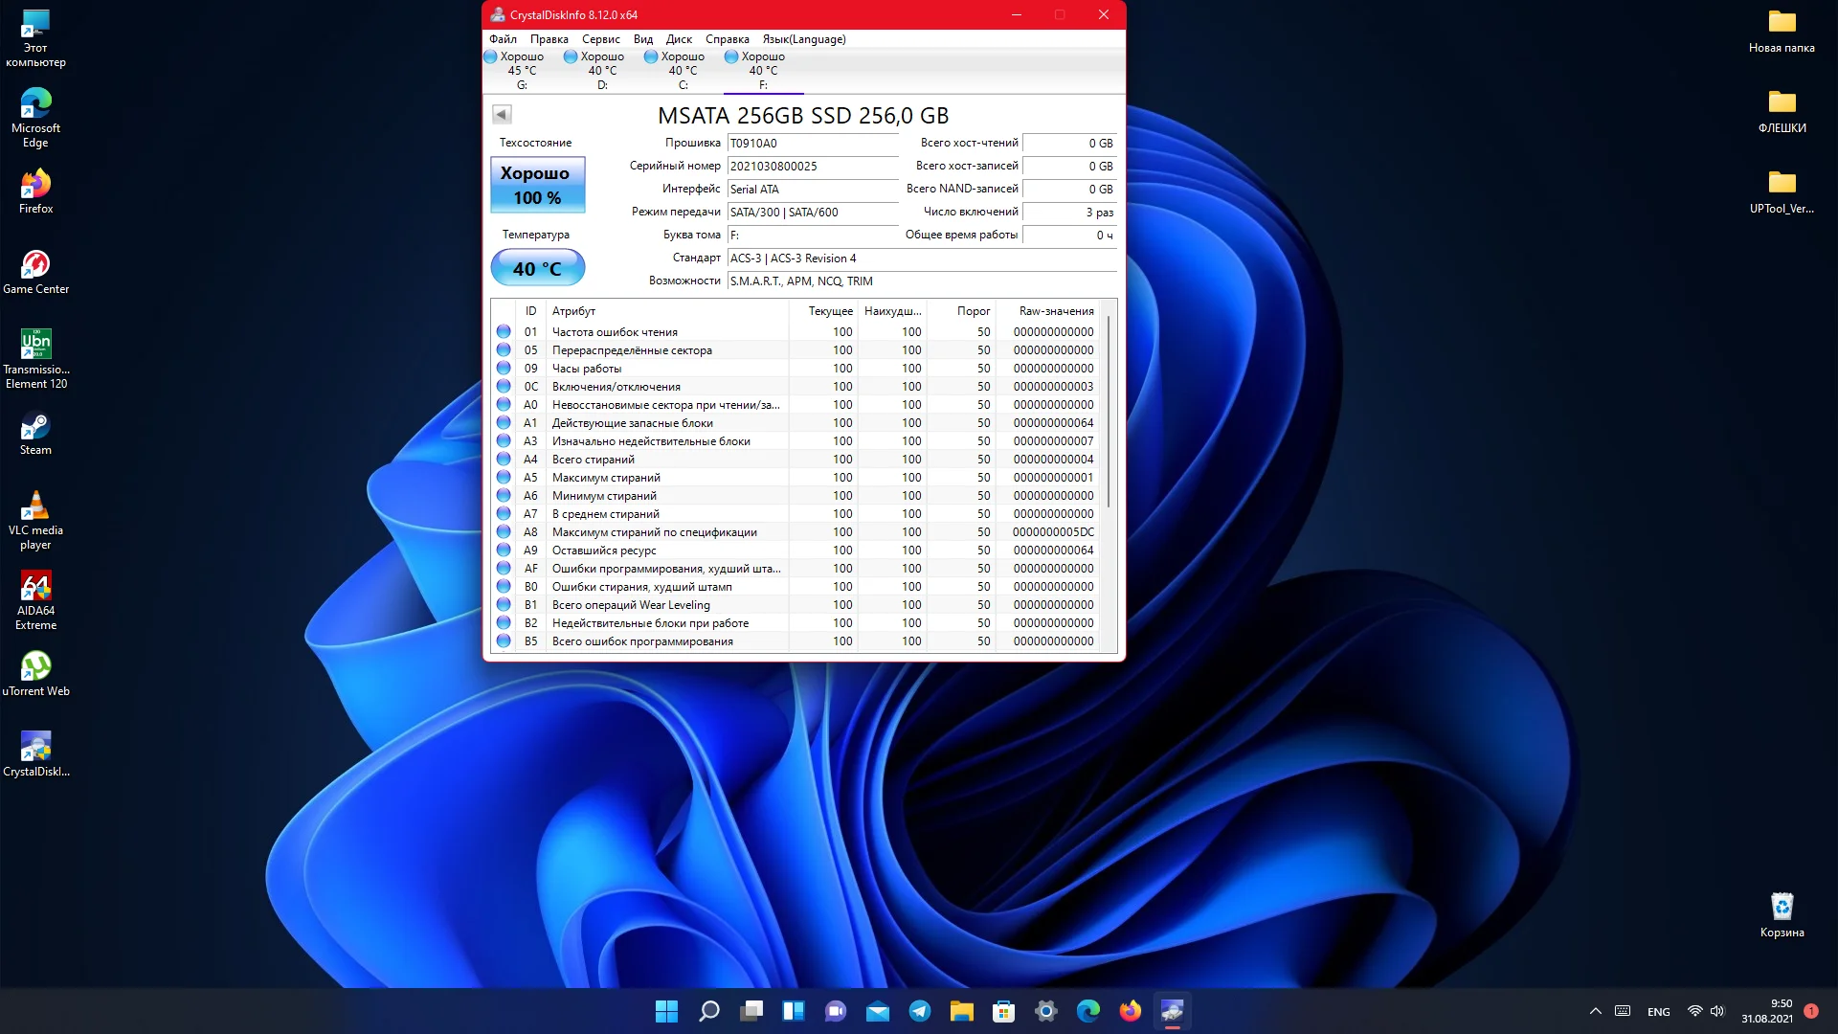Open the Сервис menu
The height and width of the screenshot is (1034, 1838).
600,39
